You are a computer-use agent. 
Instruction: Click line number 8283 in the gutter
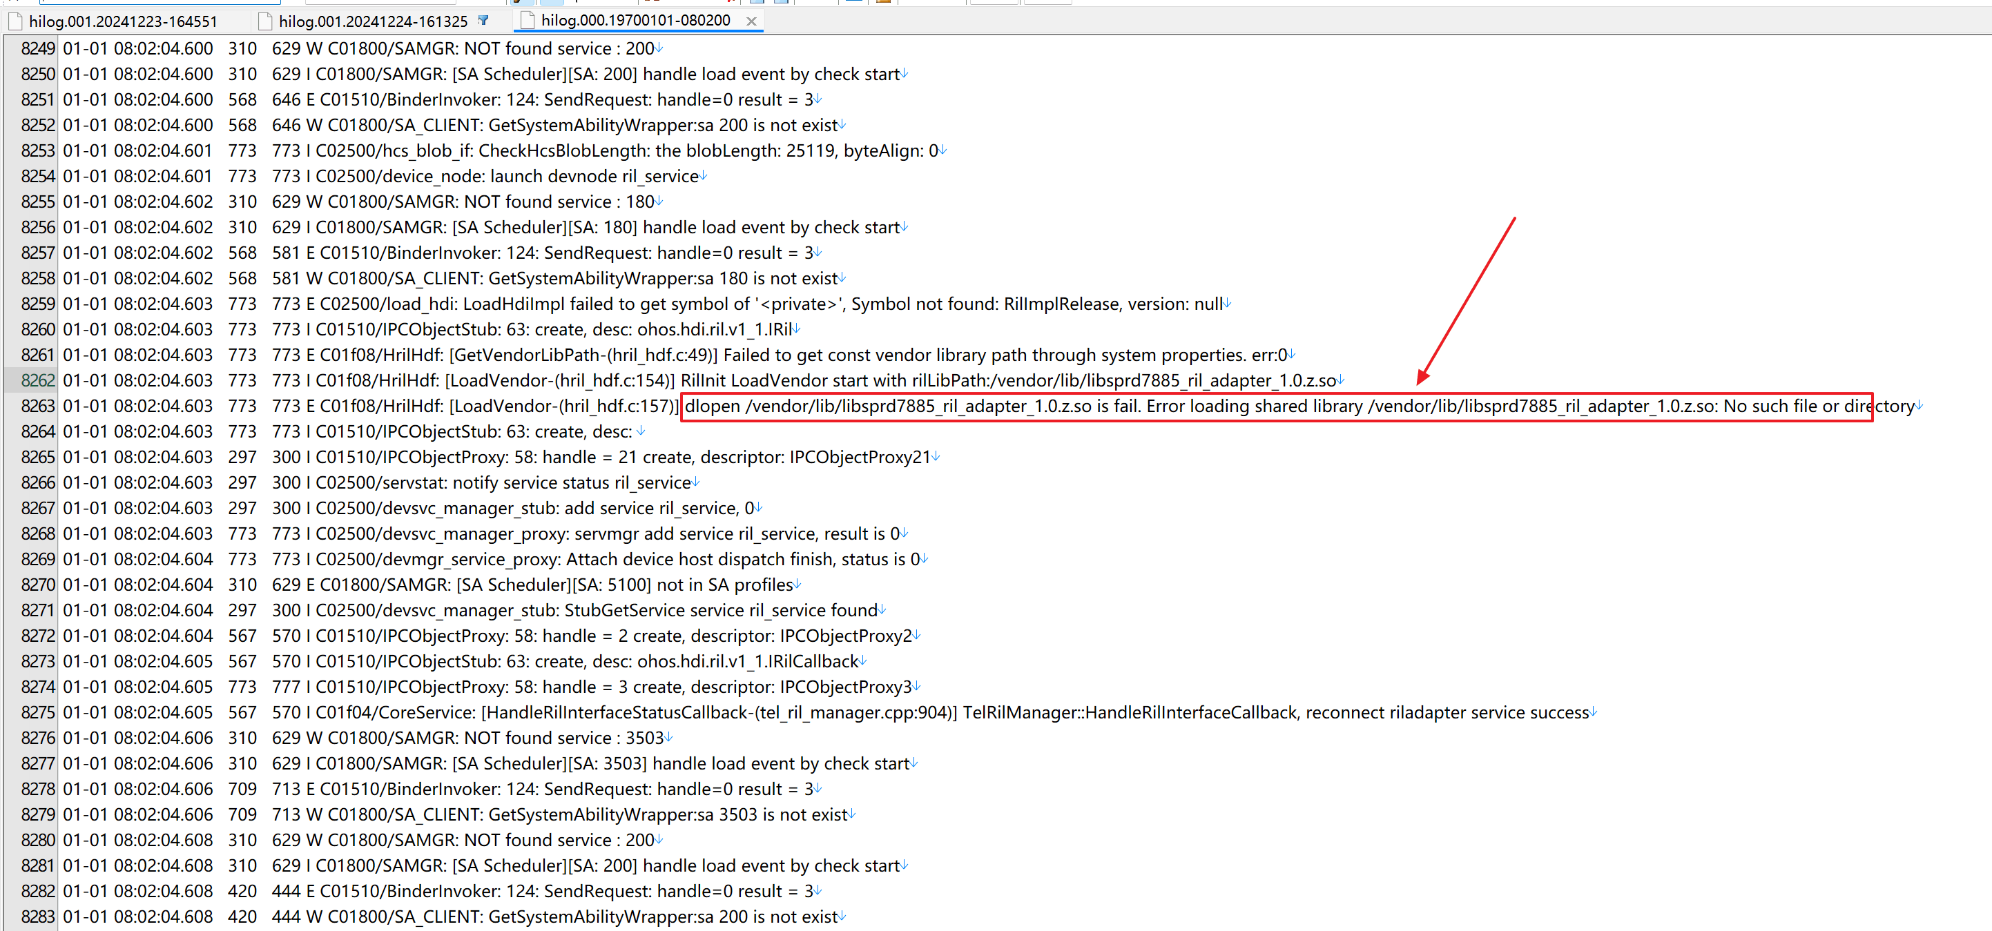38,917
